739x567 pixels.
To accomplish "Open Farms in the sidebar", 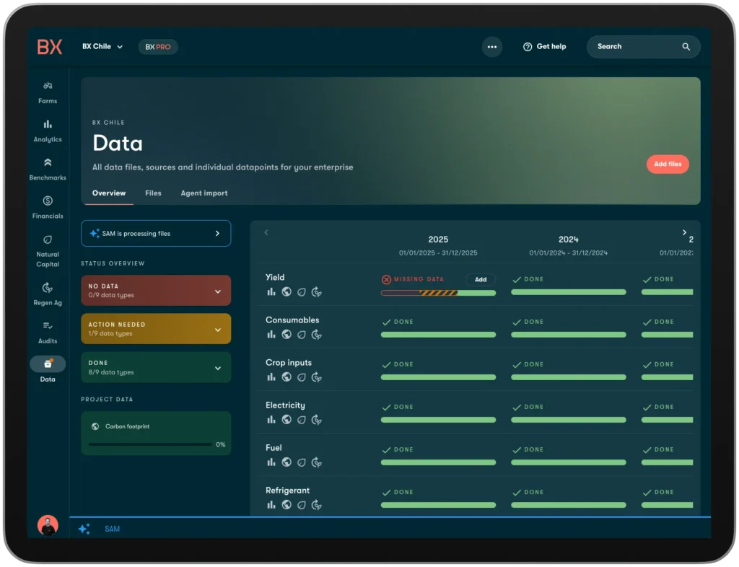I will (x=48, y=87).
